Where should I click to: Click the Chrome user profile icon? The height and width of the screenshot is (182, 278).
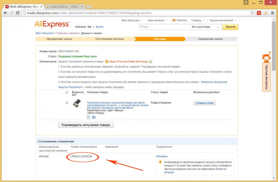coord(246,2)
